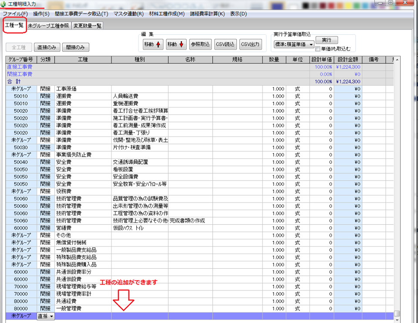Select the 特殊製品費購入品 cell
The image size is (418, 323).
tap(83, 264)
